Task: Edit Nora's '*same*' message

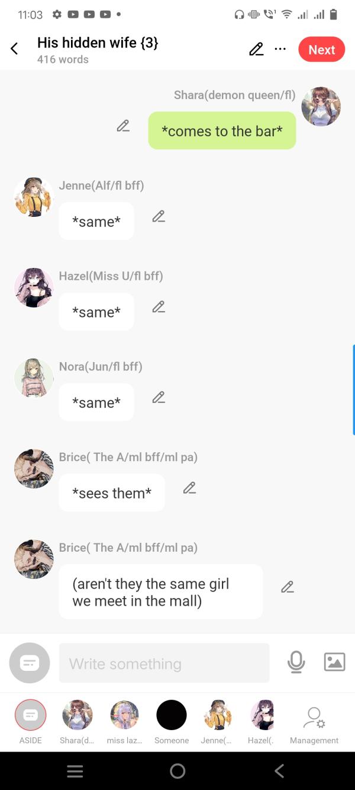Action: pyautogui.click(x=158, y=397)
